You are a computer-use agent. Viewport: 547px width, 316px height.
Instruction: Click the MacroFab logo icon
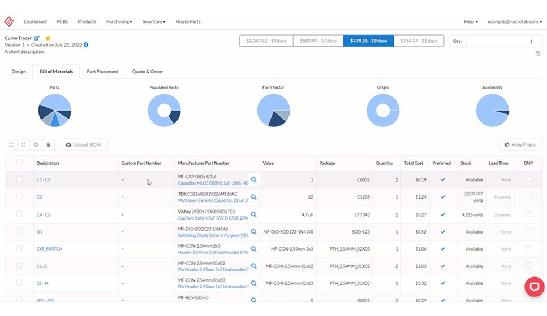[8, 21]
